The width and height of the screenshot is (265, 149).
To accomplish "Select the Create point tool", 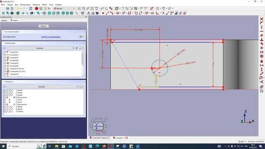I will coord(103,13).
